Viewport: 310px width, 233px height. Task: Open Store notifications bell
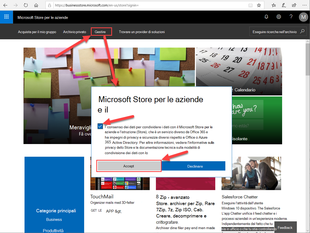(x=266, y=17)
